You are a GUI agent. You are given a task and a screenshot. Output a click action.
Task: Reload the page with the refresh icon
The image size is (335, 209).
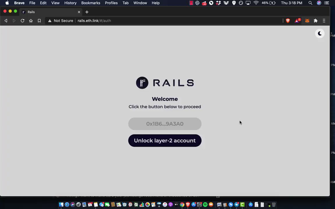[x=22, y=21]
